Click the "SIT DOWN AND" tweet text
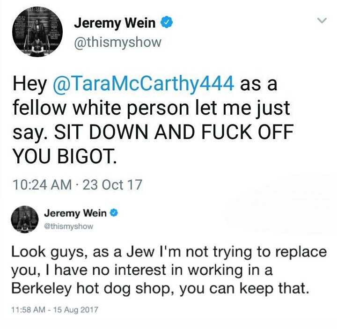 [x=125, y=132]
